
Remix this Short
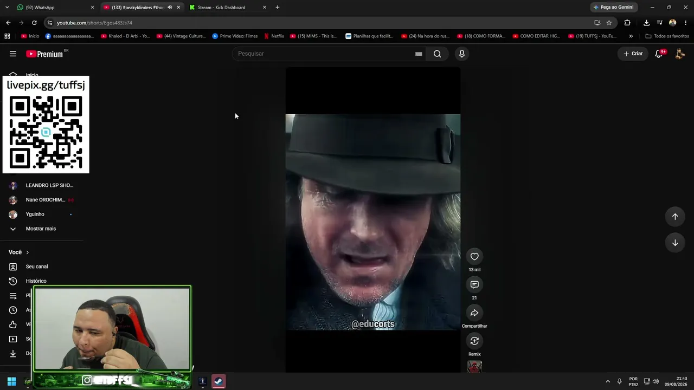click(474, 341)
